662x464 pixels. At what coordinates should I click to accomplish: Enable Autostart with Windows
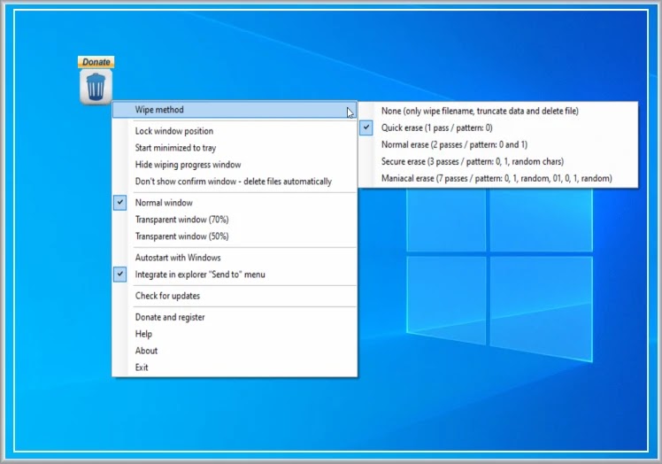[235, 258]
